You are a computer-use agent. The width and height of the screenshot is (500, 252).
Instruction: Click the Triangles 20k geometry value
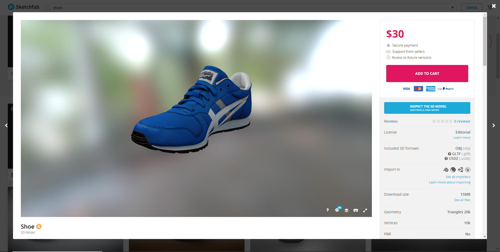click(x=459, y=212)
